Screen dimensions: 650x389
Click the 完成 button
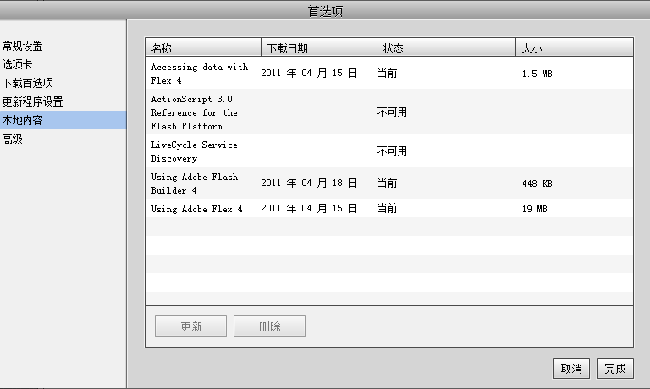point(615,369)
